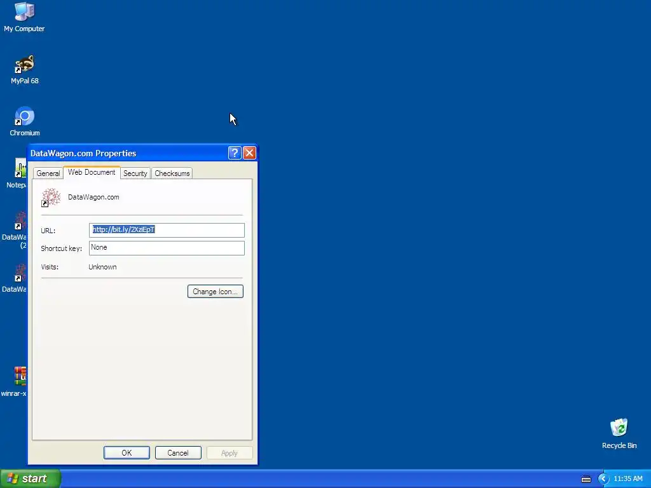
Task: Select the winrar-x desktop icon
Action: click(15, 382)
